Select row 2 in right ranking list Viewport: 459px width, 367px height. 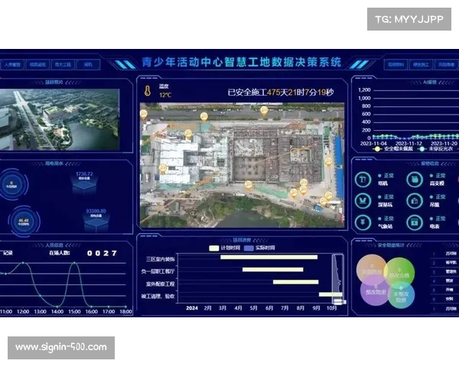(x=445, y=263)
